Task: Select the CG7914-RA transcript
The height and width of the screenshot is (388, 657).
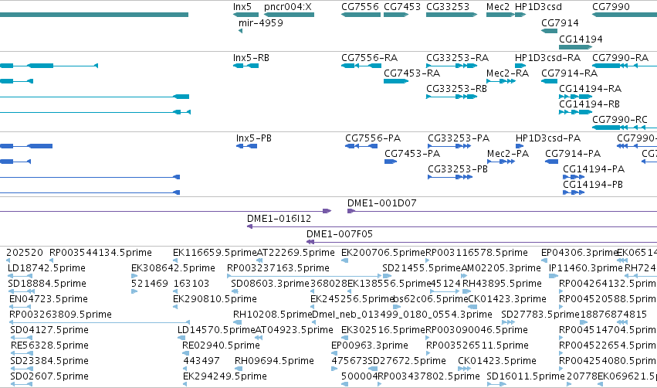Action: [x=550, y=81]
